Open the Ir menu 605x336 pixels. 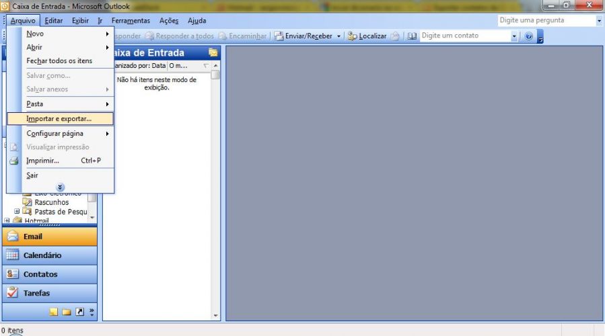point(100,20)
